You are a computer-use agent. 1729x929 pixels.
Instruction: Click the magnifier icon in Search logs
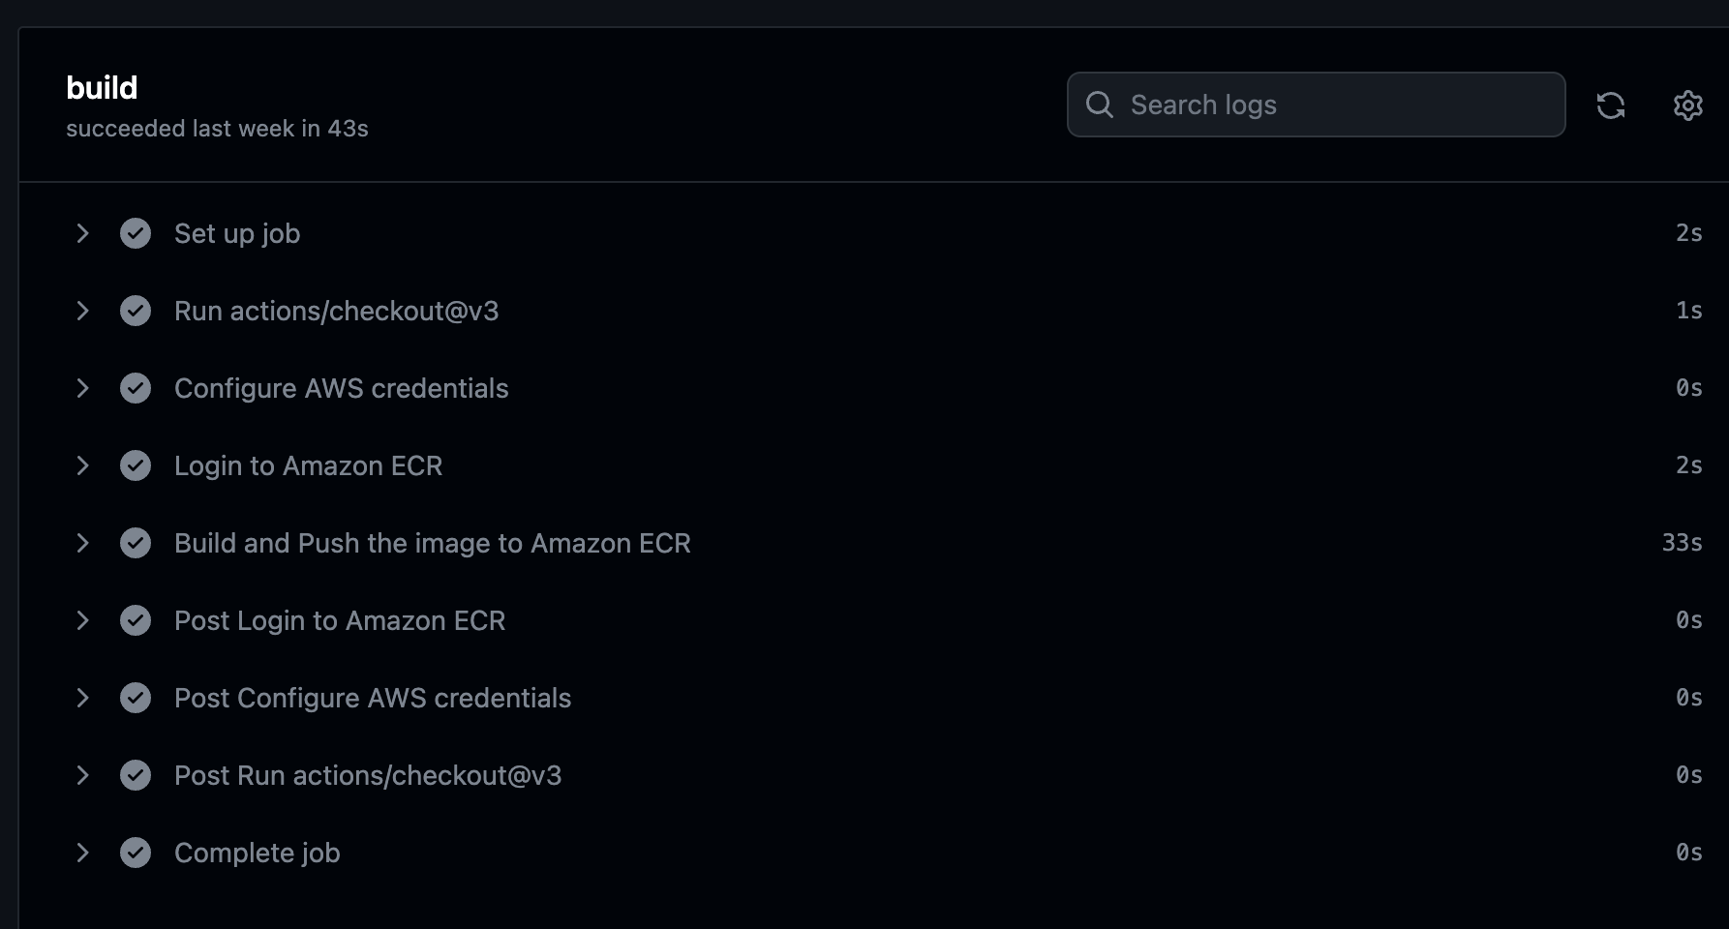[x=1100, y=105]
